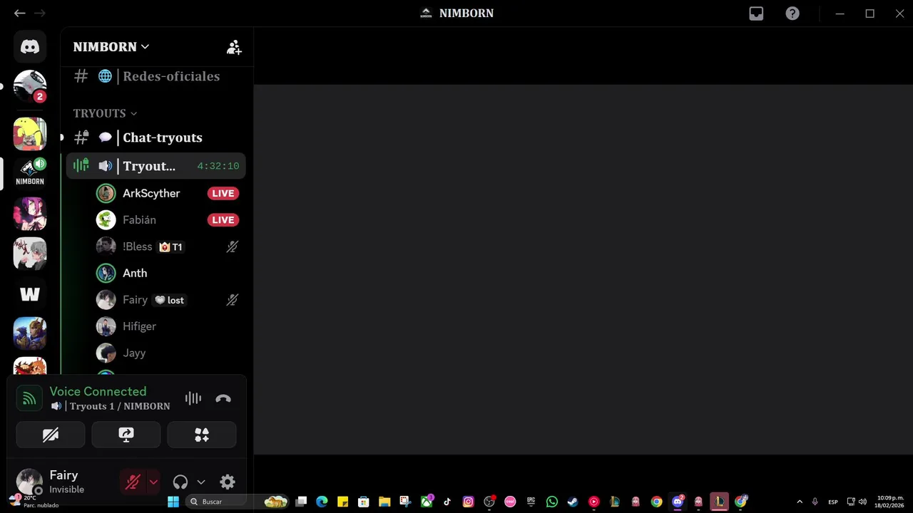The width and height of the screenshot is (913, 513).
Task: Open Steam from the taskbar
Action: pos(573,502)
